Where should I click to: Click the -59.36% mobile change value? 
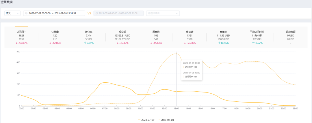pyautogui.click(x=190, y=43)
